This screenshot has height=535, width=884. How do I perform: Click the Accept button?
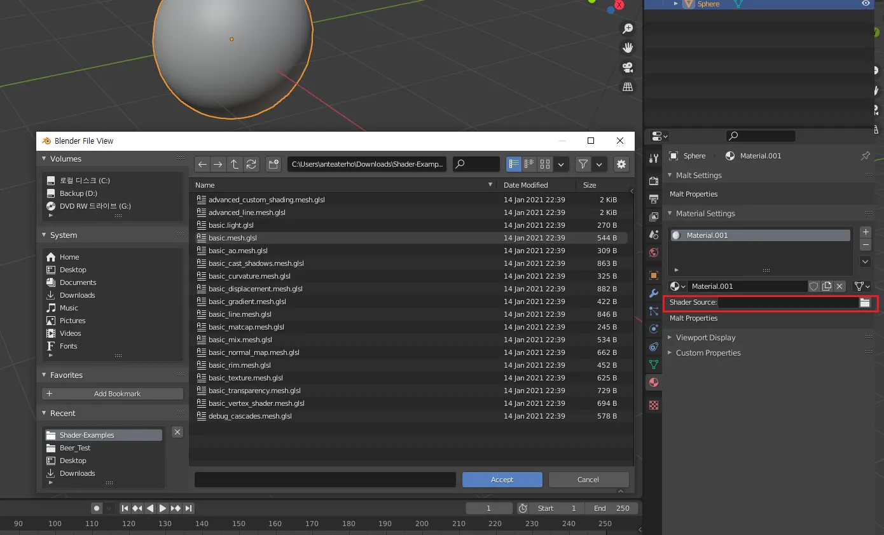click(x=502, y=480)
